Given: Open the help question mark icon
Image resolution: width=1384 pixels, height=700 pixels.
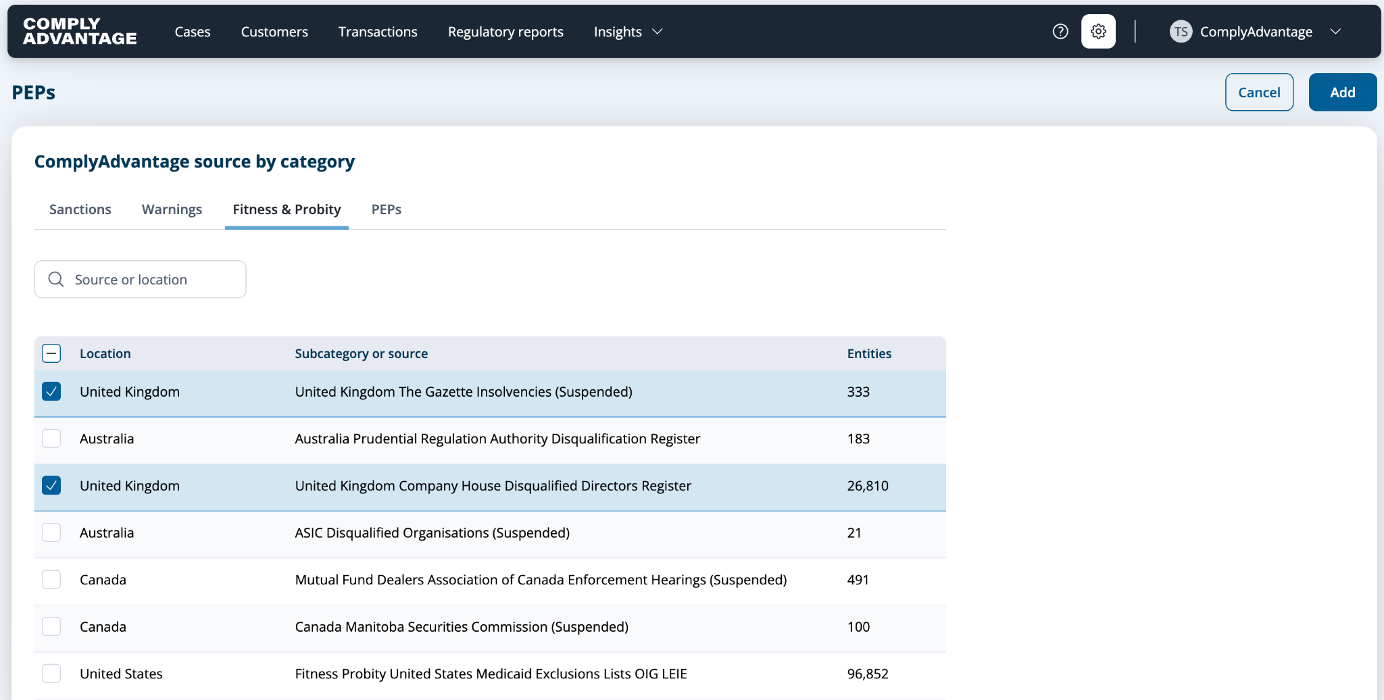Looking at the screenshot, I should 1060,32.
